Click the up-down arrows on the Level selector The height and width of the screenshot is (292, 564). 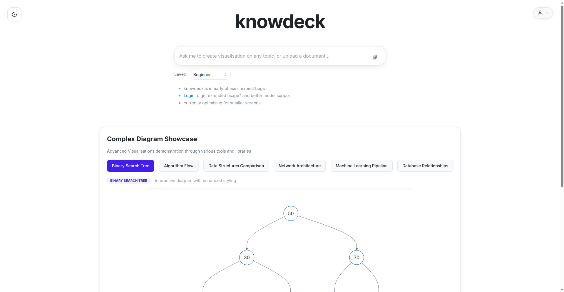point(225,74)
